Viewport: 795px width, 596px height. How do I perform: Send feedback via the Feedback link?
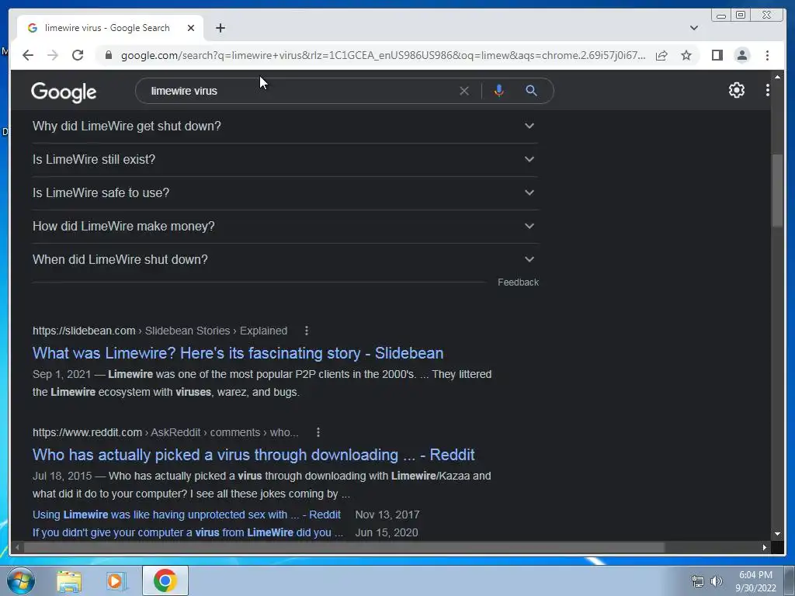(518, 282)
